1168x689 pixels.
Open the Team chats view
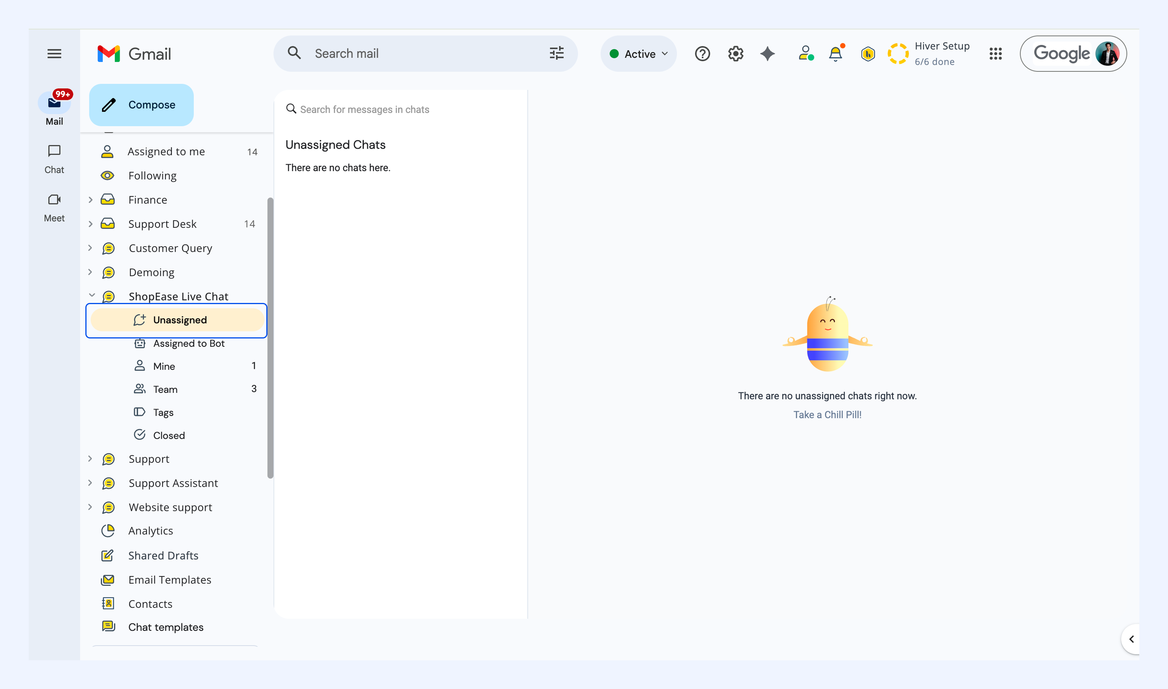[165, 389]
